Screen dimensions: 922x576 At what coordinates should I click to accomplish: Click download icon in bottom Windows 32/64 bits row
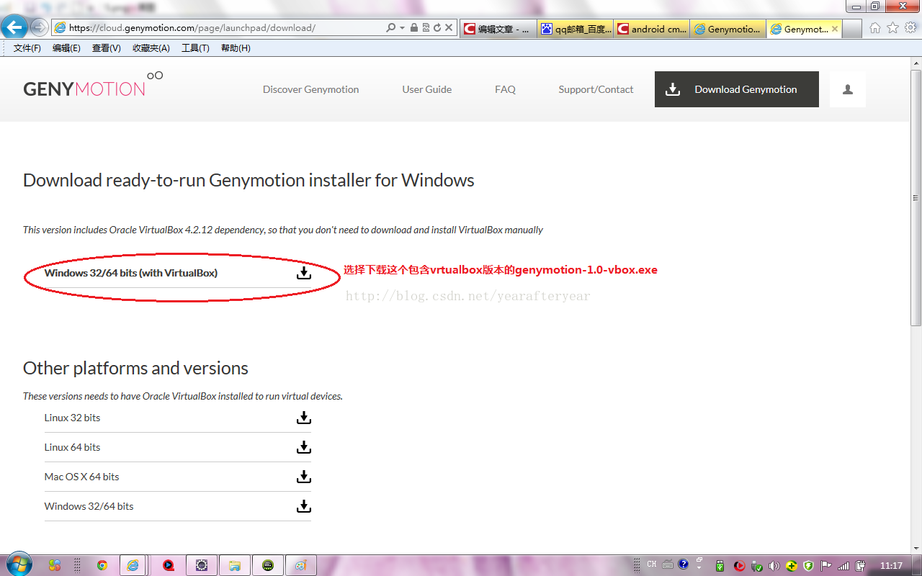click(304, 506)
